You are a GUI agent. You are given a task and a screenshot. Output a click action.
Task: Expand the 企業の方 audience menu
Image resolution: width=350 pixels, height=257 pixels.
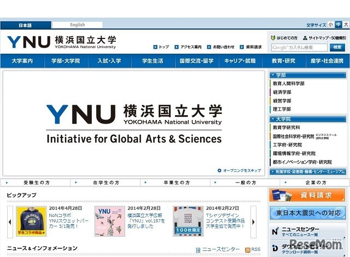(x=315, y=182)
